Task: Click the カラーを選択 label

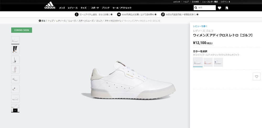Action: point(200,51)
